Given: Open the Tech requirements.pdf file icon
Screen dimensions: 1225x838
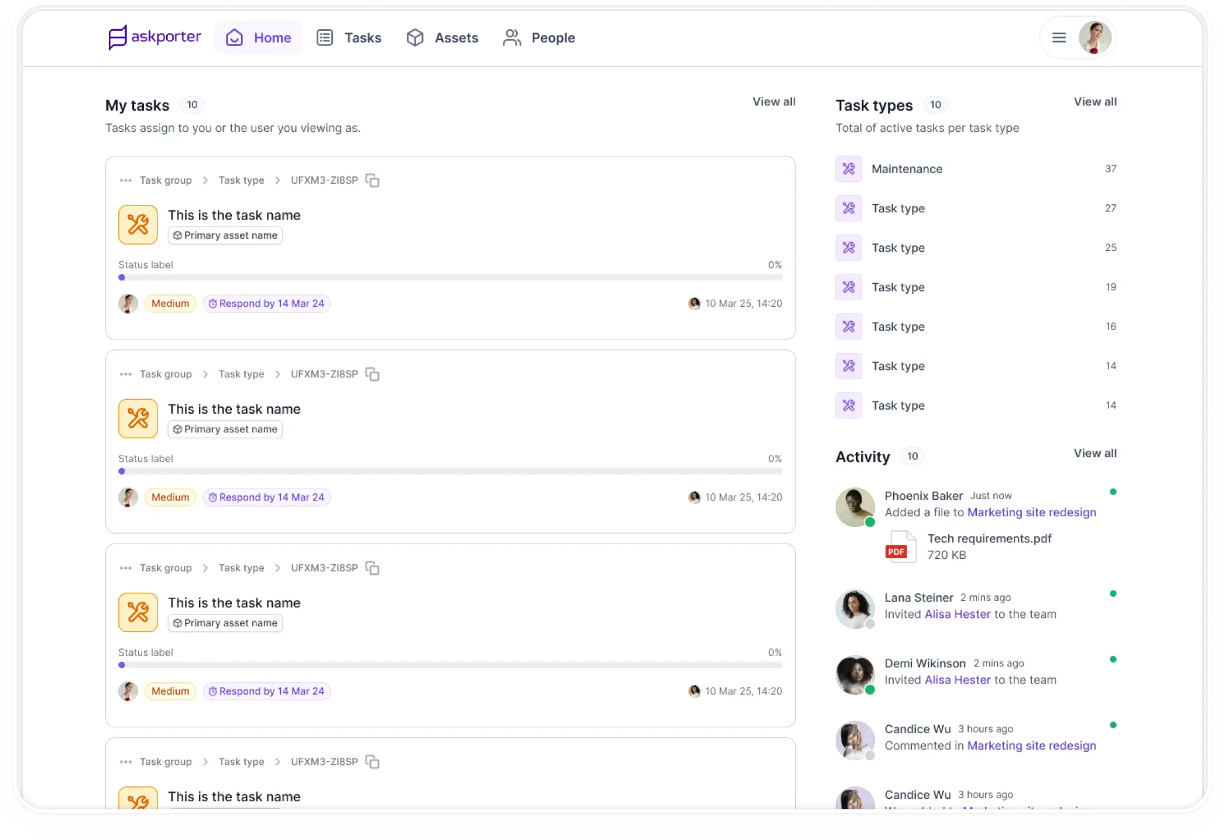Looking at the screenshot, I should (x=900, y=546).
